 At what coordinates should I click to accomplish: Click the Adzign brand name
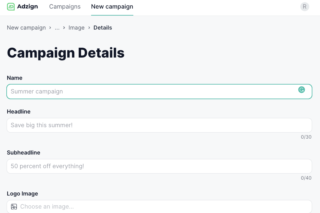click(x=28, y=7)
